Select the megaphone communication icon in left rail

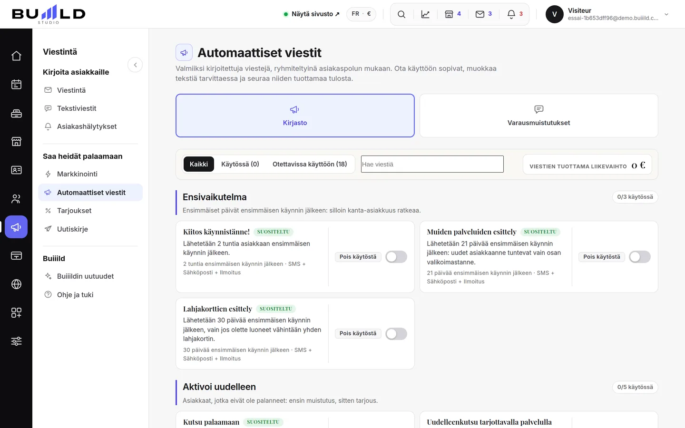pyautogui.click(x=16, y=227)
